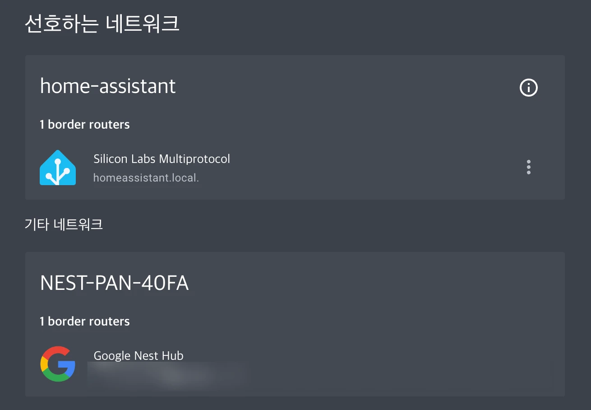The height and width of the screenshot is (410, 591).
Task: Click the home-assistant network title
Action: coord(108,86)
